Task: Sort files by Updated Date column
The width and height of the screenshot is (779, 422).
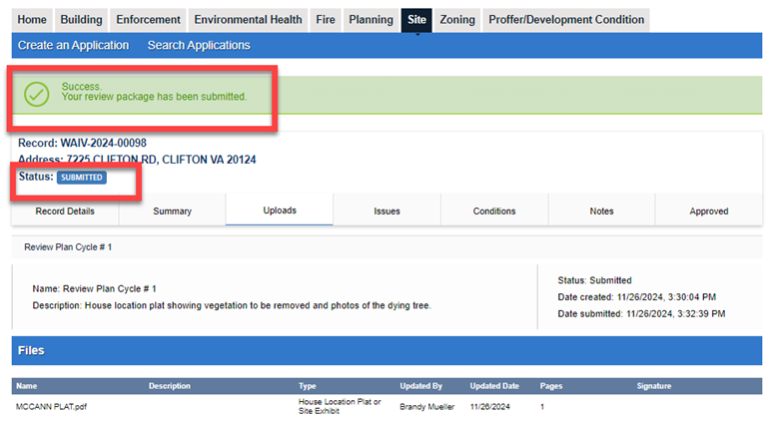Action: tap(494, 386)
